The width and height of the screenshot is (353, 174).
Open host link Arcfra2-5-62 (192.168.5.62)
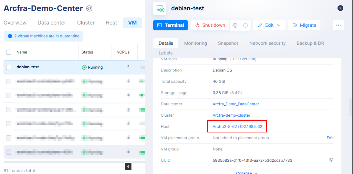pos(238,127)
